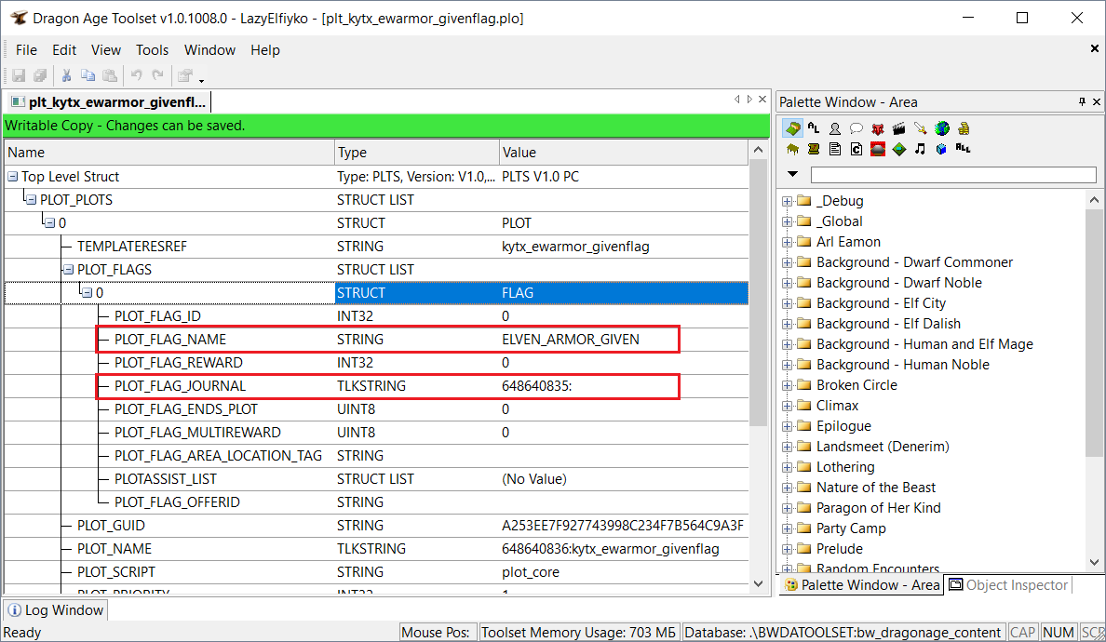Open the Tools menu

(x=153, y=50)
